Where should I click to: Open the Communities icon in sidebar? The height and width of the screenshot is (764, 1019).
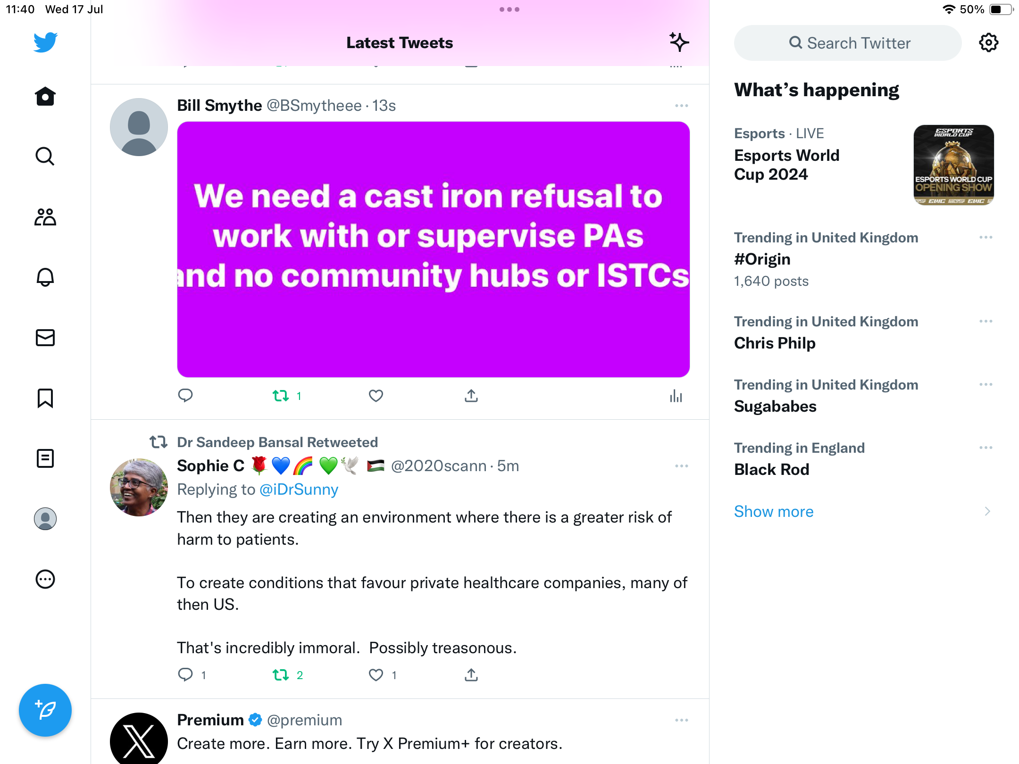(45, 217)
